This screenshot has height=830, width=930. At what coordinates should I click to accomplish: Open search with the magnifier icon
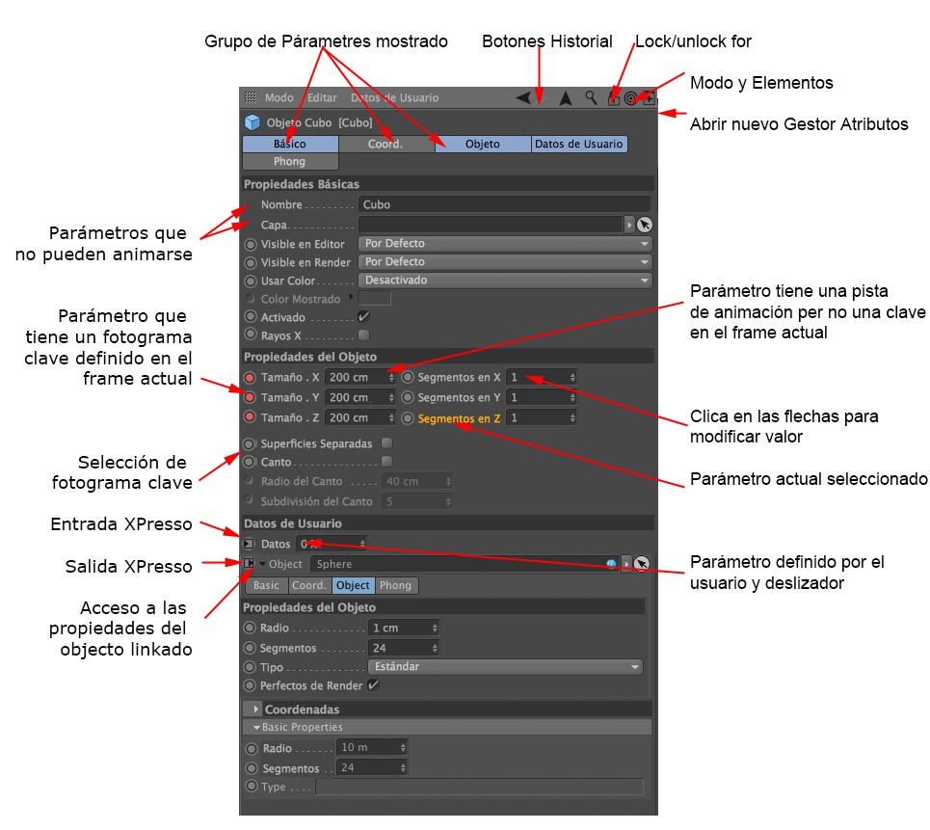[x=591, y=97]
